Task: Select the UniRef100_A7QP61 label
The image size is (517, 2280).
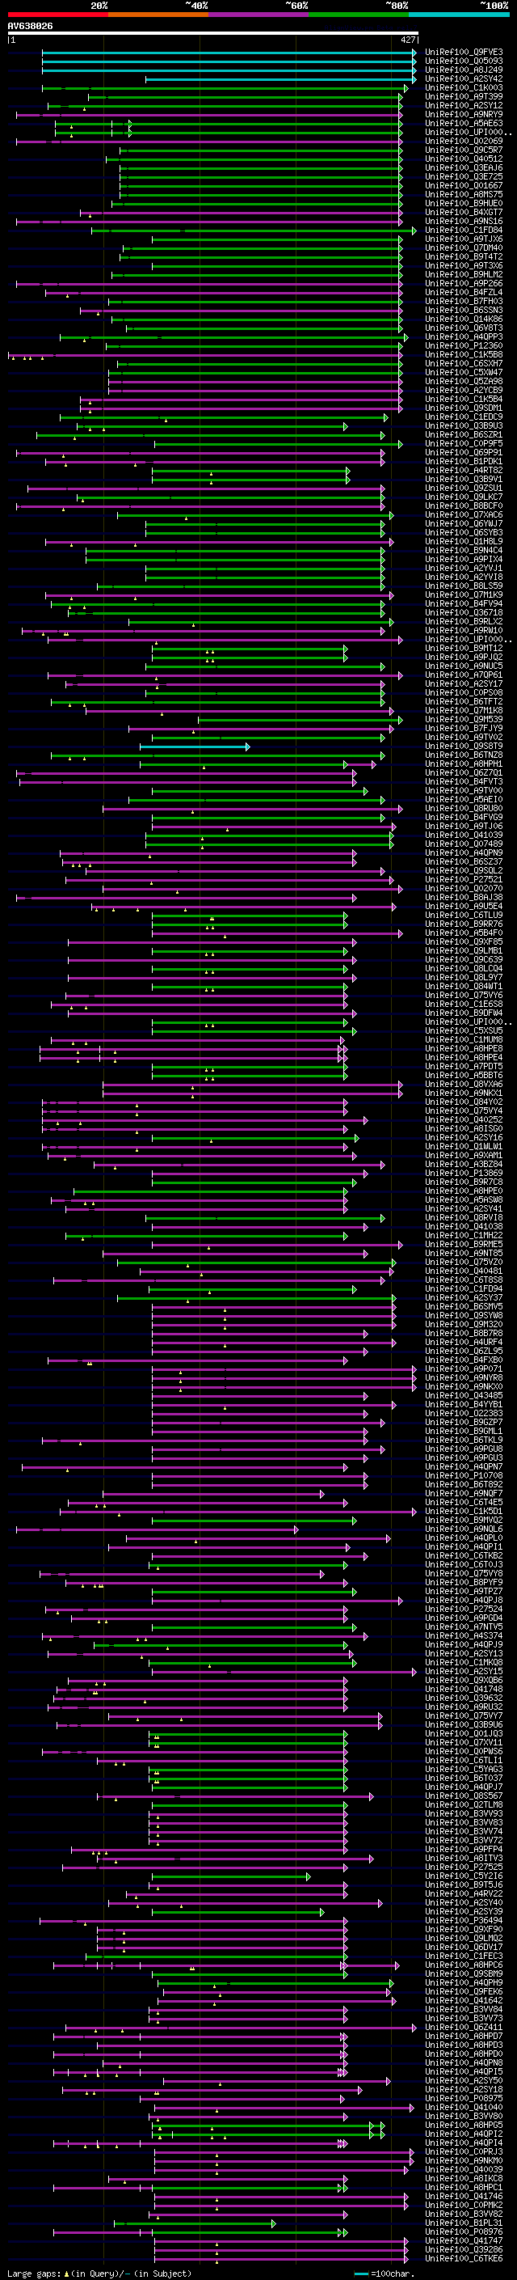Action: (464, 675)
